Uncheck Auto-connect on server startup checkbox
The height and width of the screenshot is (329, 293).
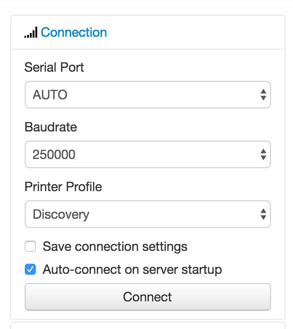(30, 269)
